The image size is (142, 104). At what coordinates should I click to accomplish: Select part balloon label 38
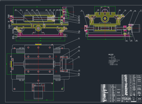pyautogui.click(x=137, y=41)
